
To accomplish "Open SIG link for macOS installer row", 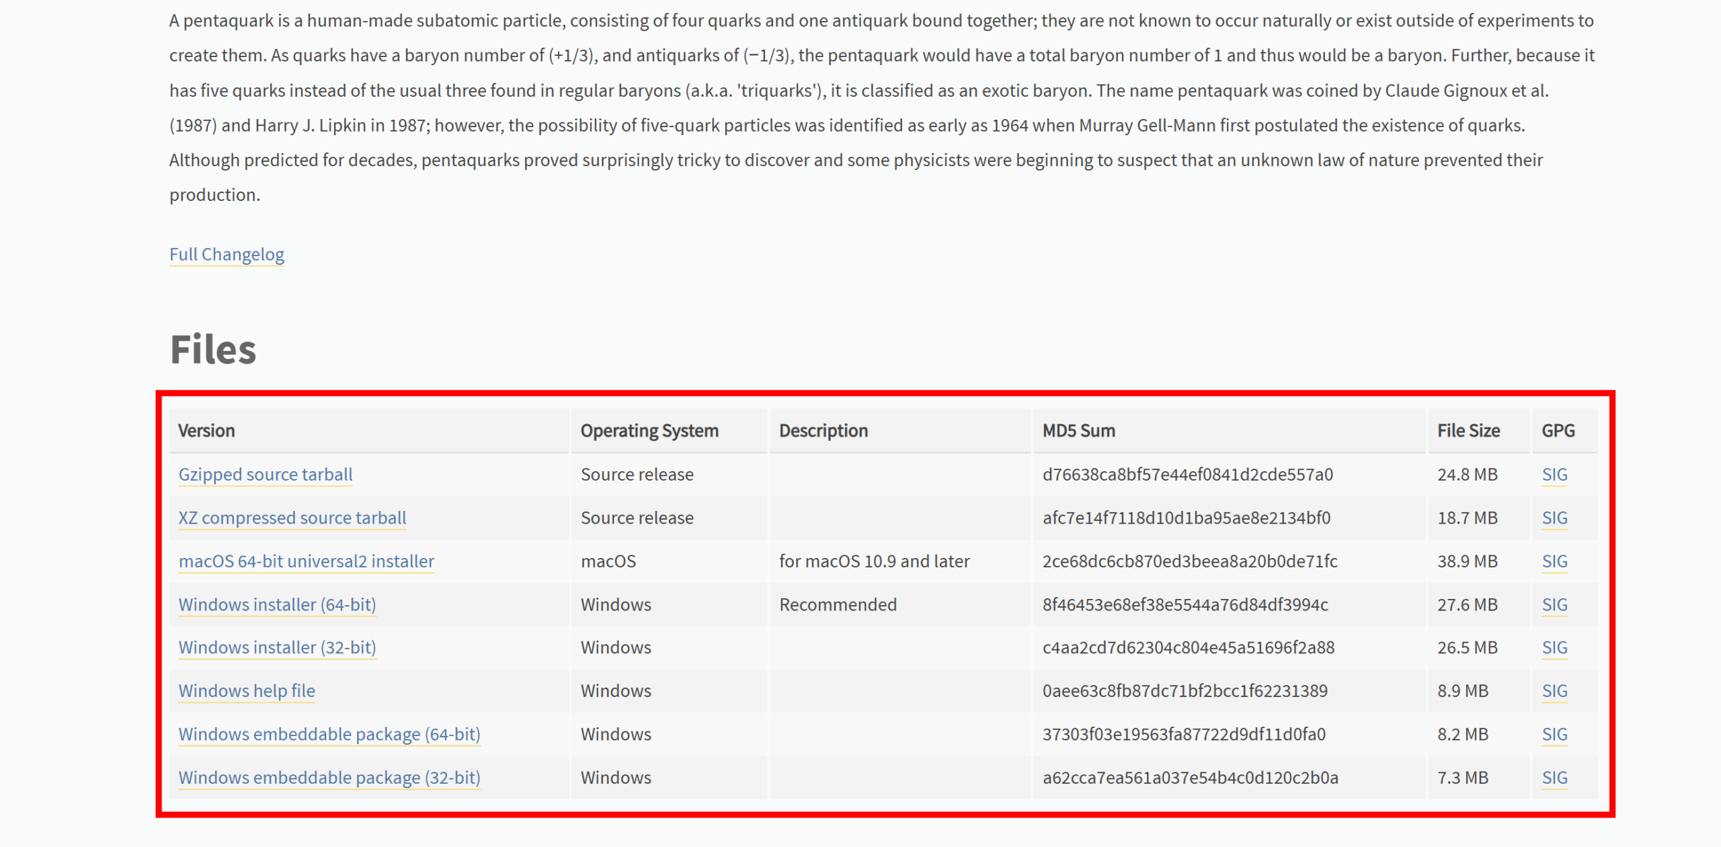I will pos(1554,561).
